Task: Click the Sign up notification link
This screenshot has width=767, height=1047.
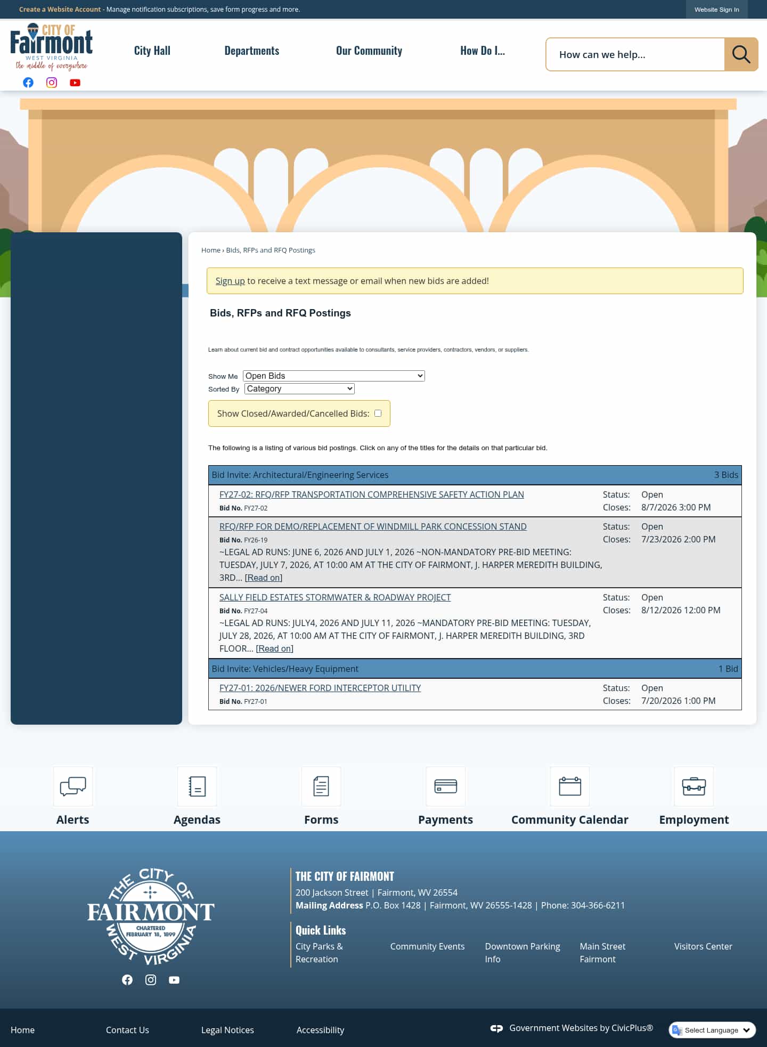Action: pos(230,281)
